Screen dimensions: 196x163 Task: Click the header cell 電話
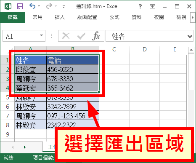pos(73,60)
